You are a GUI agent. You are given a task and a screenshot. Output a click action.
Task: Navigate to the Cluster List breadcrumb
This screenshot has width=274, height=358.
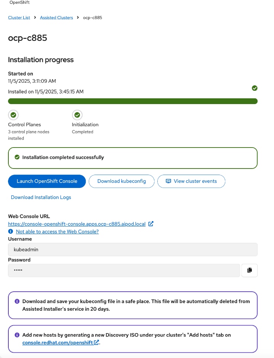(19, 17)
